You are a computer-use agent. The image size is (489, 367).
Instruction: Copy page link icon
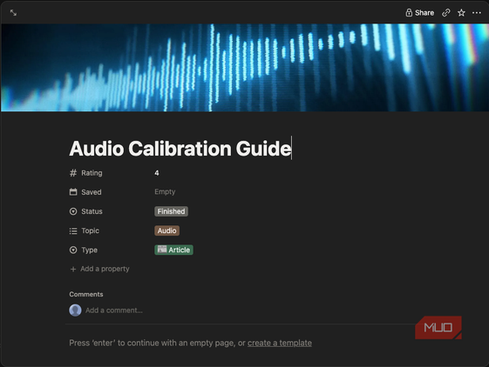tap(446, 13)
